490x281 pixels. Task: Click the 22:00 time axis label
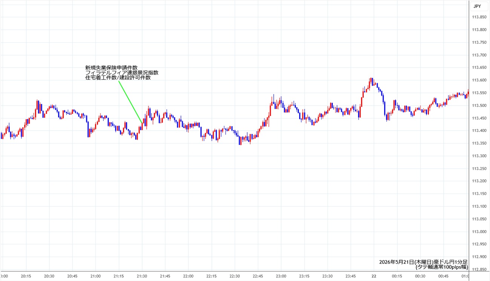click(188, 276)
